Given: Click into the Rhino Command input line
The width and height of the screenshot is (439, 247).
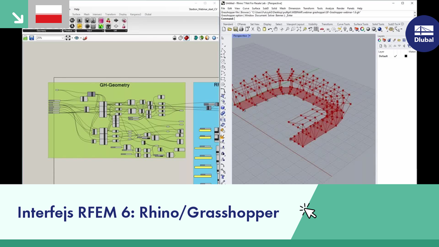Looking at the screenshot, I should tap(324, 19).
